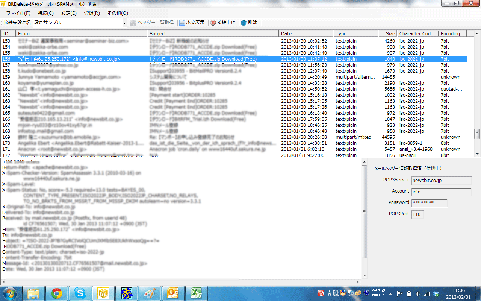Screen dimensions: 481x301
Task: Click the 接続中止 (abort connection) button
Action: click(x=222, y=23)
